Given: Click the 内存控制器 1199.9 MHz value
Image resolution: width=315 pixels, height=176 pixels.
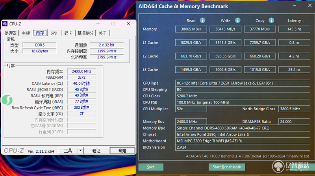Looking at the screenshot, I should [107, 51].
